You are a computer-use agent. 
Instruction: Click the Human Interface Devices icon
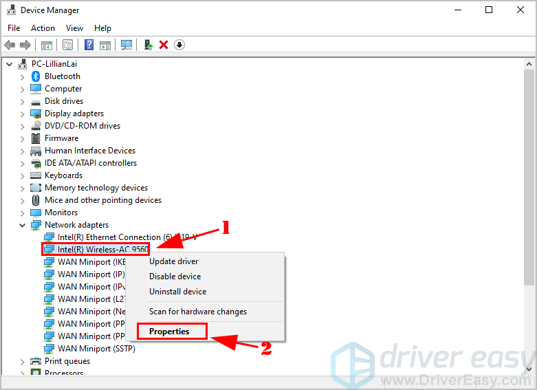36,151
